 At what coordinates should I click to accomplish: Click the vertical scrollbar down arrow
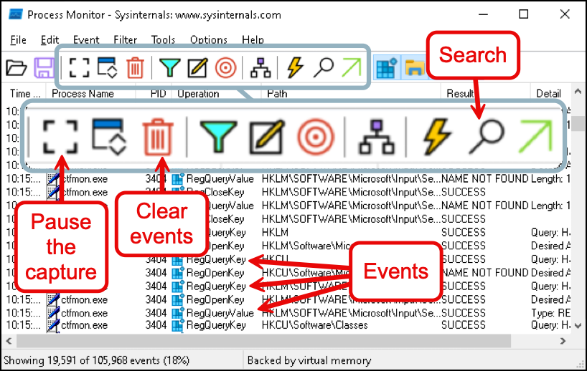[x=578, y=326]
